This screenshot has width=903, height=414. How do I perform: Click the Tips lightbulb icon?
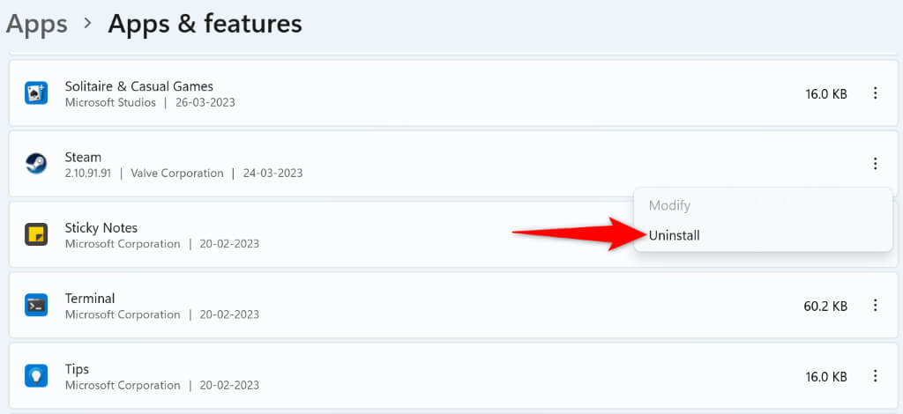coord(36,375)
